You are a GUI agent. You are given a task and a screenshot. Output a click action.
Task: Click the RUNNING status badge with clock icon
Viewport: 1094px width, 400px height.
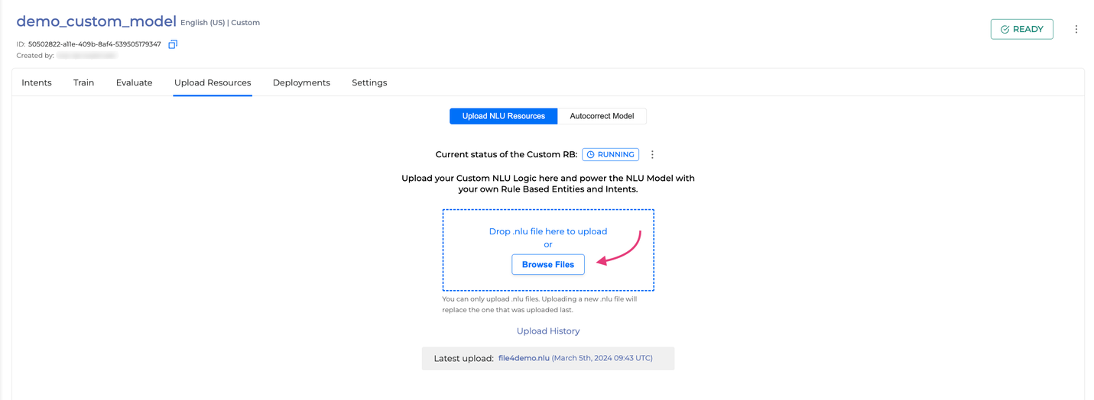(610, 154)
